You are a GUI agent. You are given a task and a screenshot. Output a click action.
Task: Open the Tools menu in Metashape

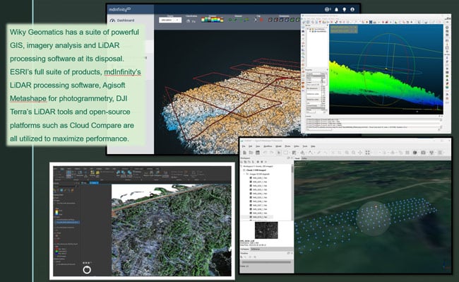305,146
